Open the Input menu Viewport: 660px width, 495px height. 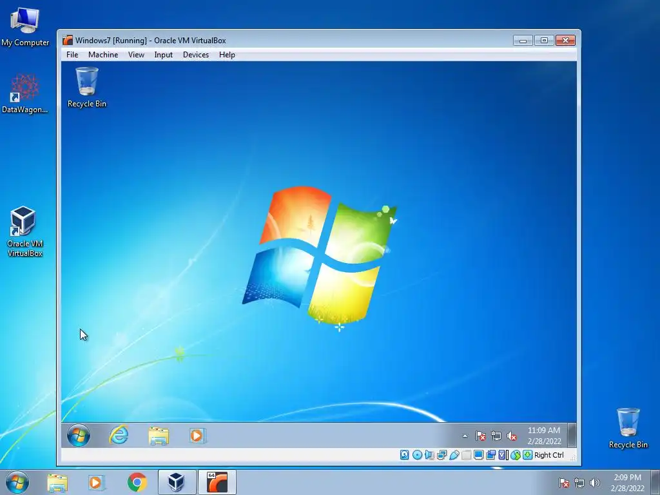(x=163, y=55)
